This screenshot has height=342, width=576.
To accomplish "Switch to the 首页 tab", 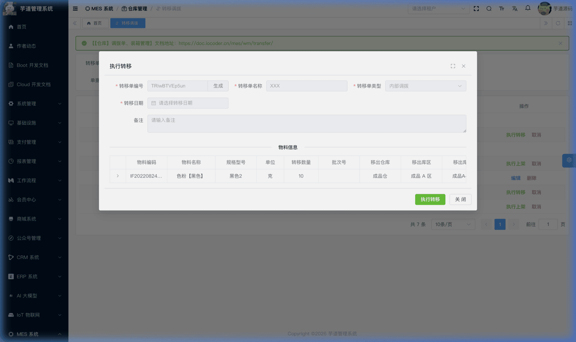I will (x=95, y=23).
